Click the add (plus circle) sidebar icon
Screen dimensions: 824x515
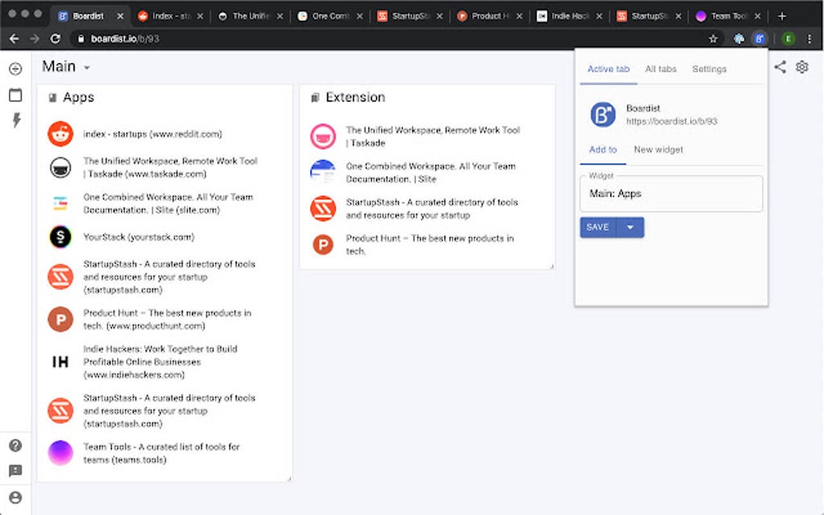pos(15,69)
